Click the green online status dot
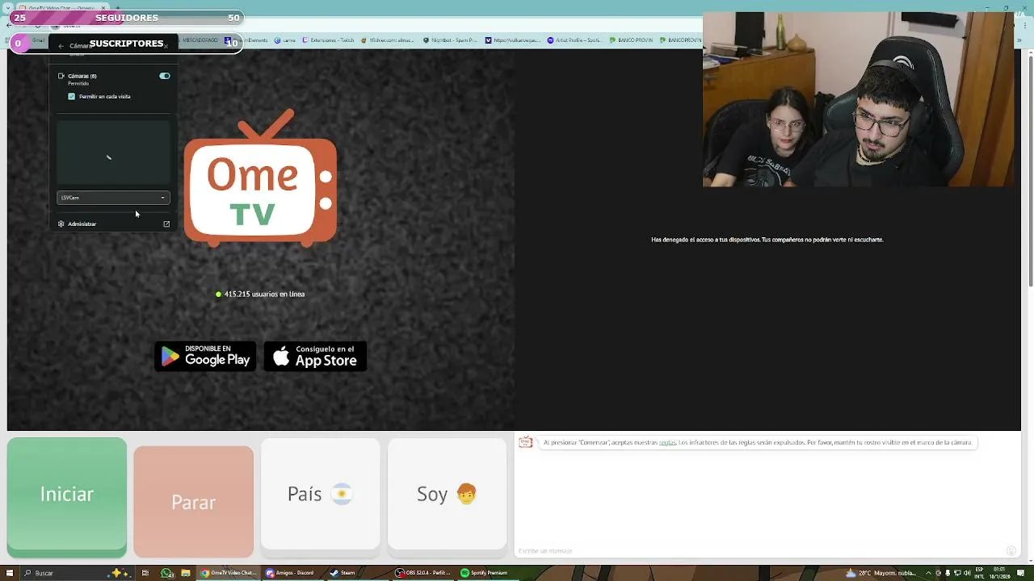Image resolution: width=1034 pixels, height=581 pixels. tap(218, 294)
